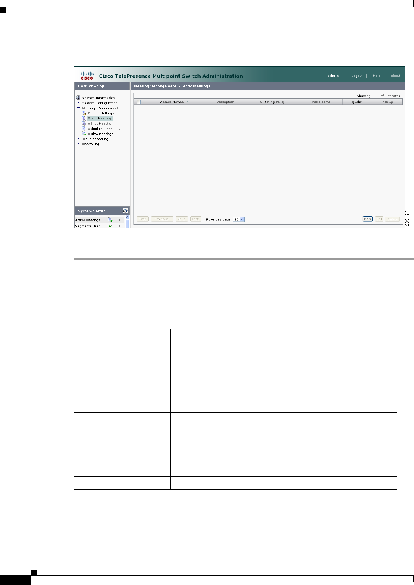Image resolution: width=414 pixels, height=585 pixels.
Task: Click the Quality column header
Action: (x=357, y=102)
